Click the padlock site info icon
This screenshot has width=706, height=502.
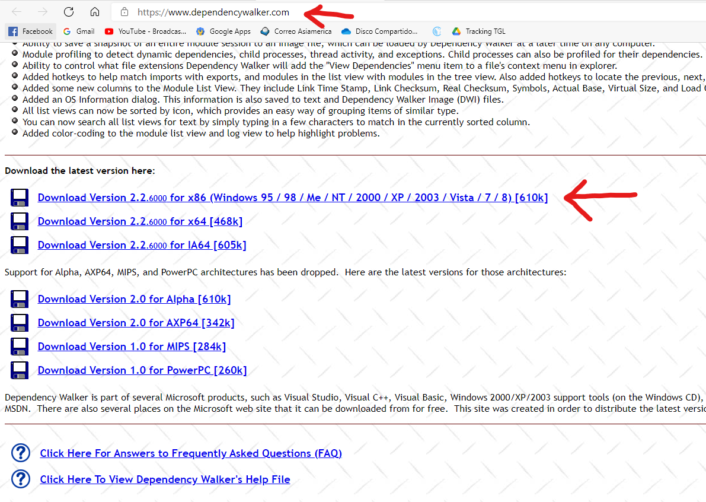[x=124, y=12]
